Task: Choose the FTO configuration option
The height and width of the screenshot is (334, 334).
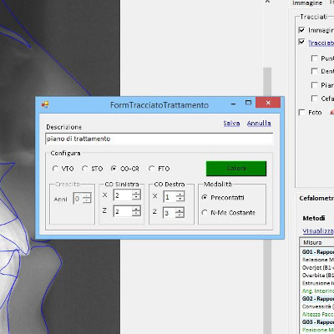Action: (151, 169)
